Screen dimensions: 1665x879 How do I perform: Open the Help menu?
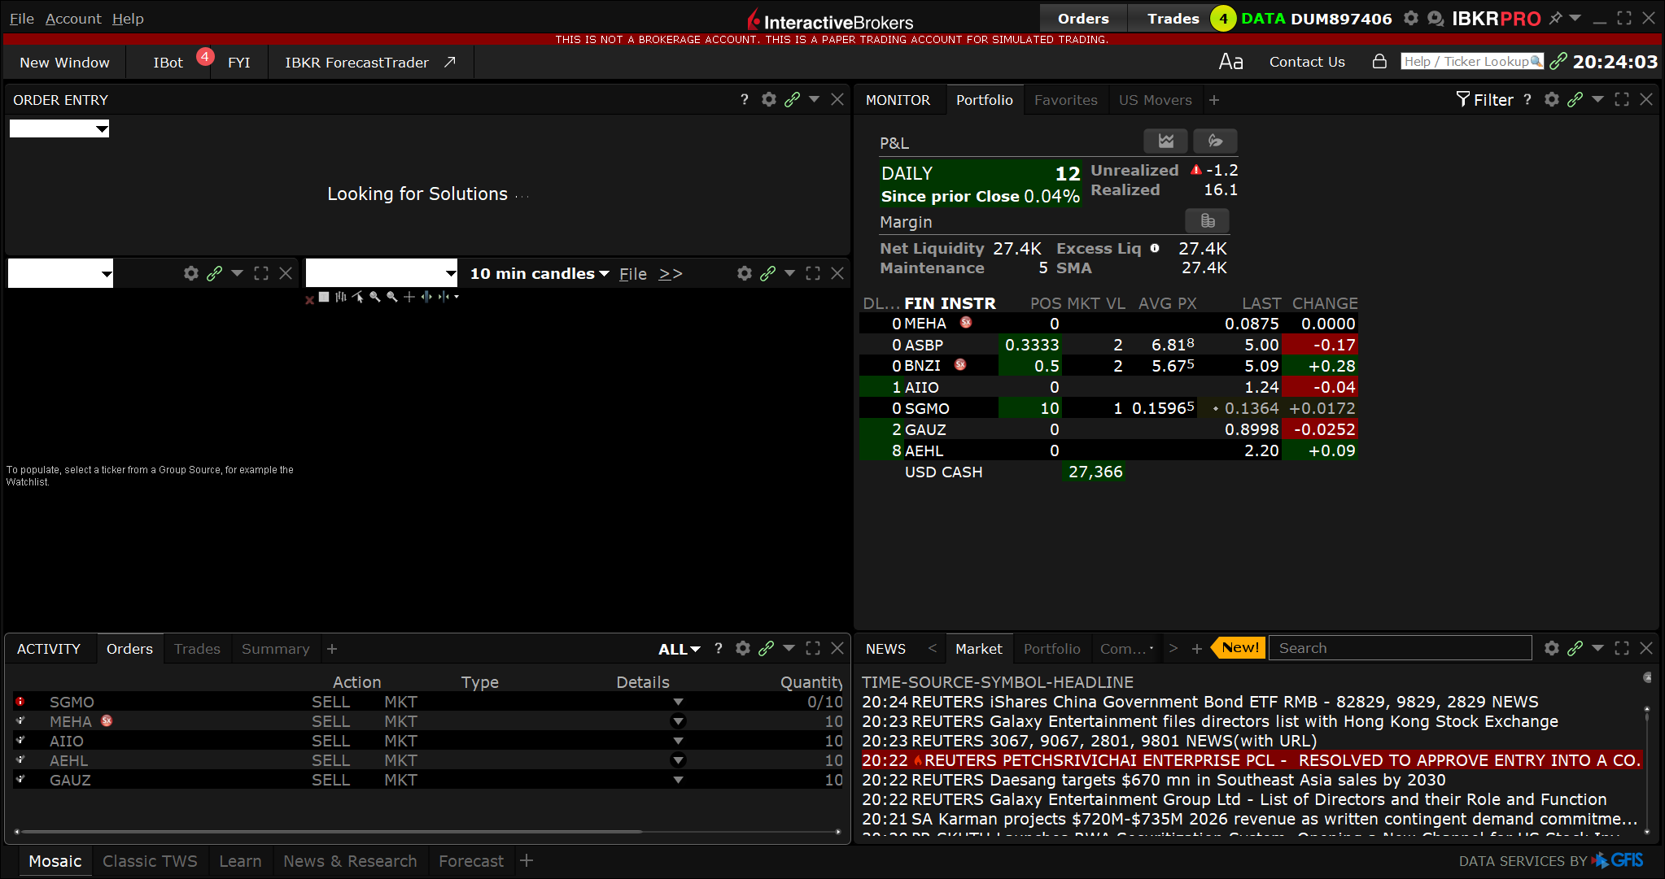point(128,18)
